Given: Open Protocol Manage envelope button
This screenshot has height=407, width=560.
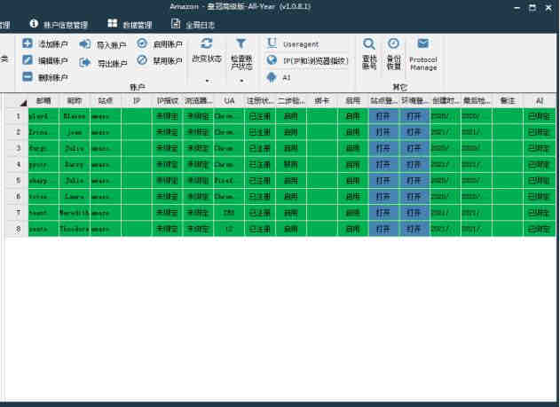Looking at the screenshot, I should (423, 54).
